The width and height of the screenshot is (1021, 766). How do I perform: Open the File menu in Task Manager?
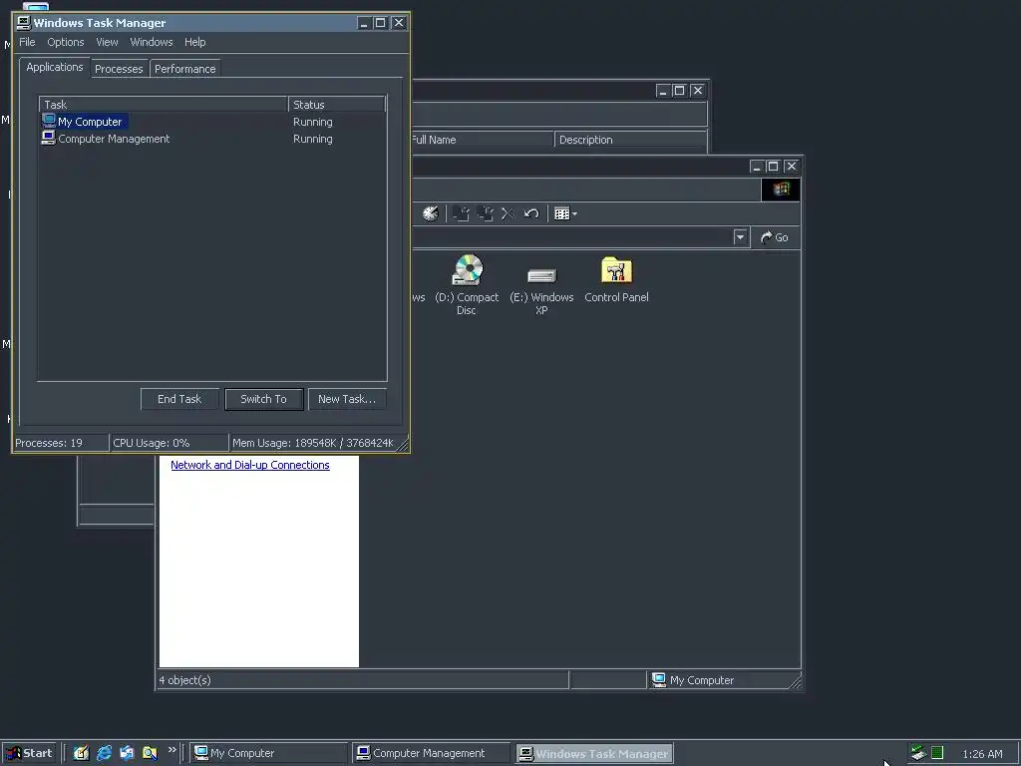click(x=27, y=42)
